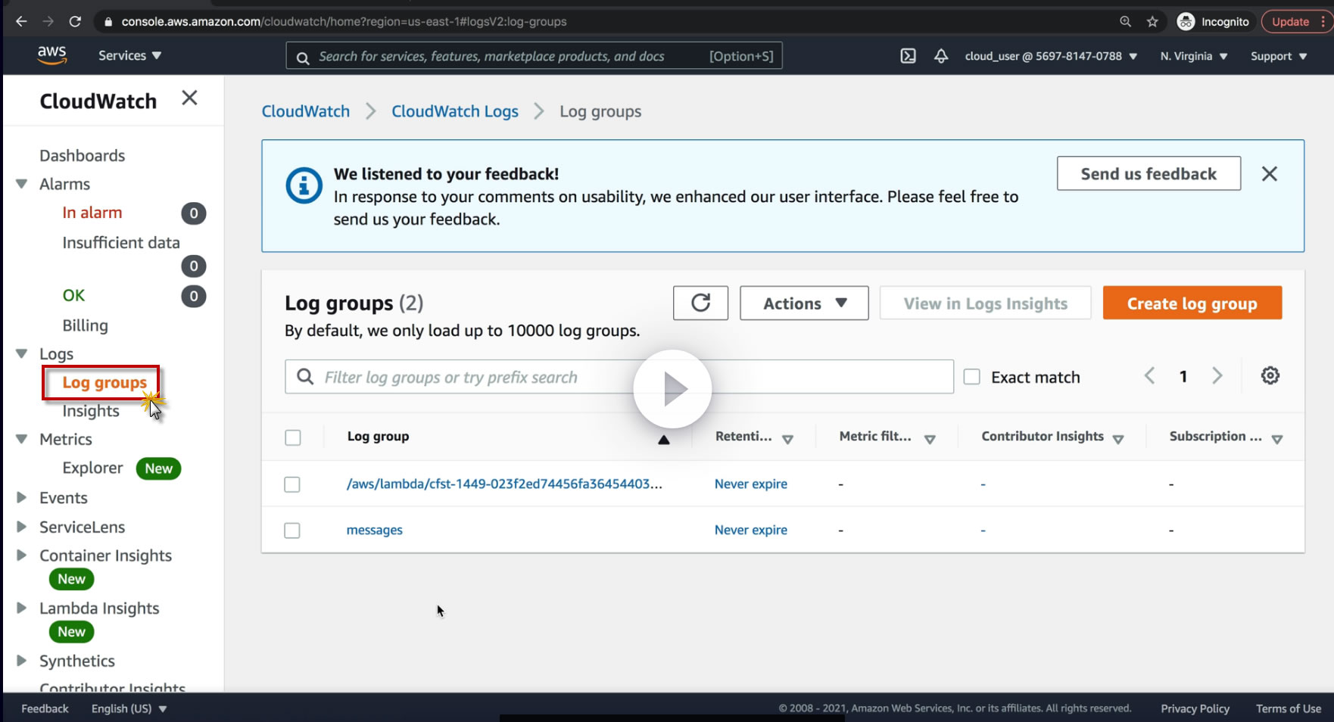Click the browser address bar

pos(606,21)
